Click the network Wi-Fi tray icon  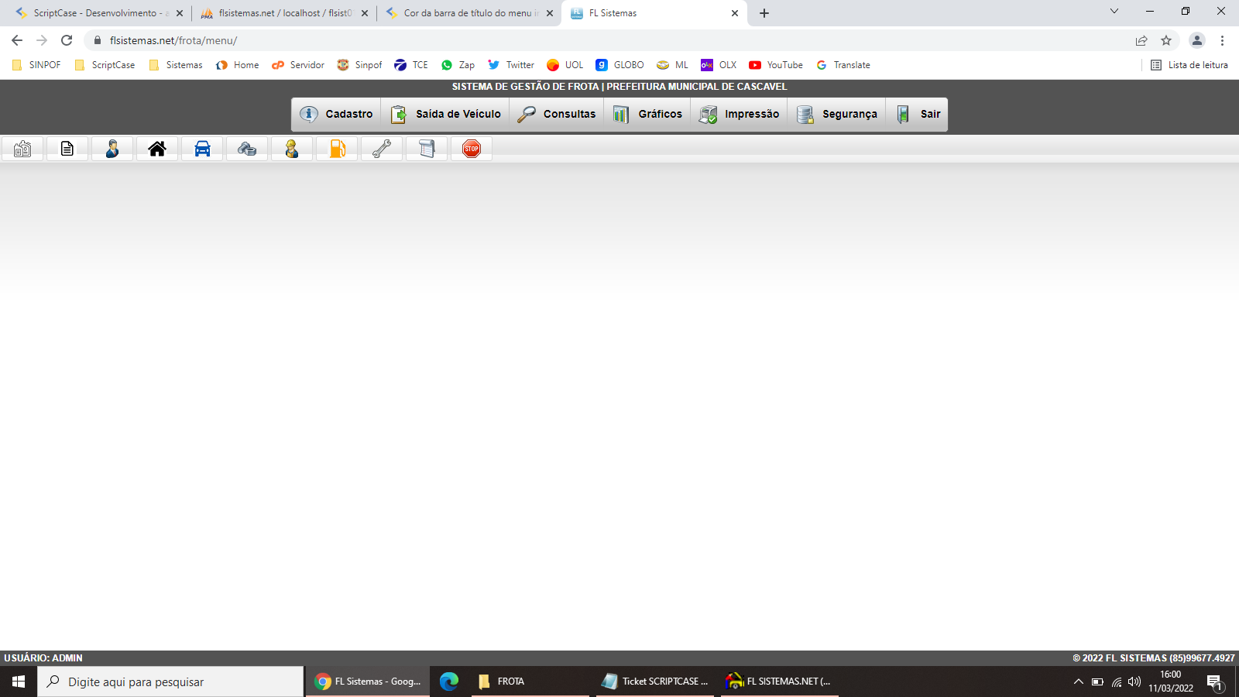1117,682
